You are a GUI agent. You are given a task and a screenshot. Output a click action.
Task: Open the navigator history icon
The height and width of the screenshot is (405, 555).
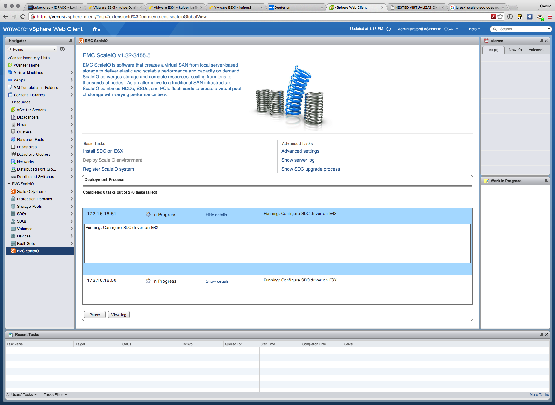click(62, 49)
